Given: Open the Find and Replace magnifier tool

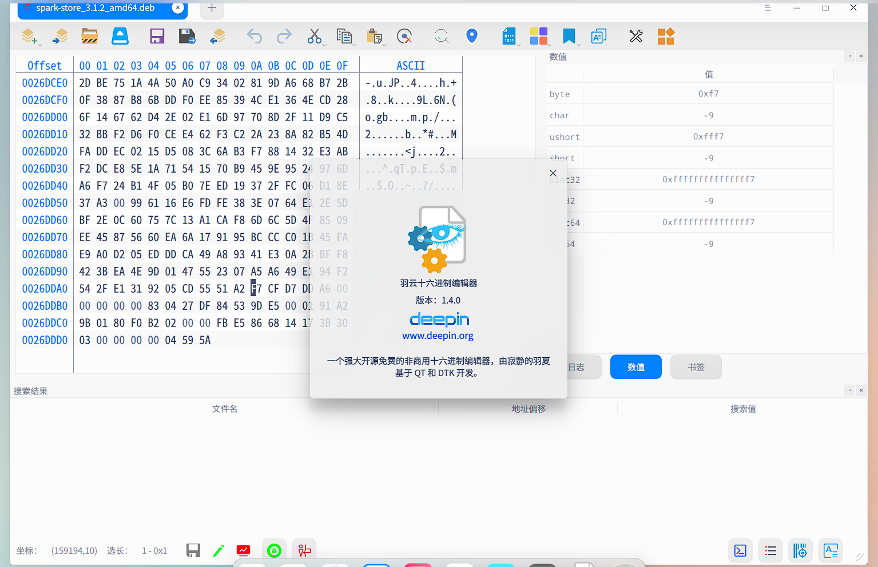Looking at the screenshot, I should (x=441, y=35).
